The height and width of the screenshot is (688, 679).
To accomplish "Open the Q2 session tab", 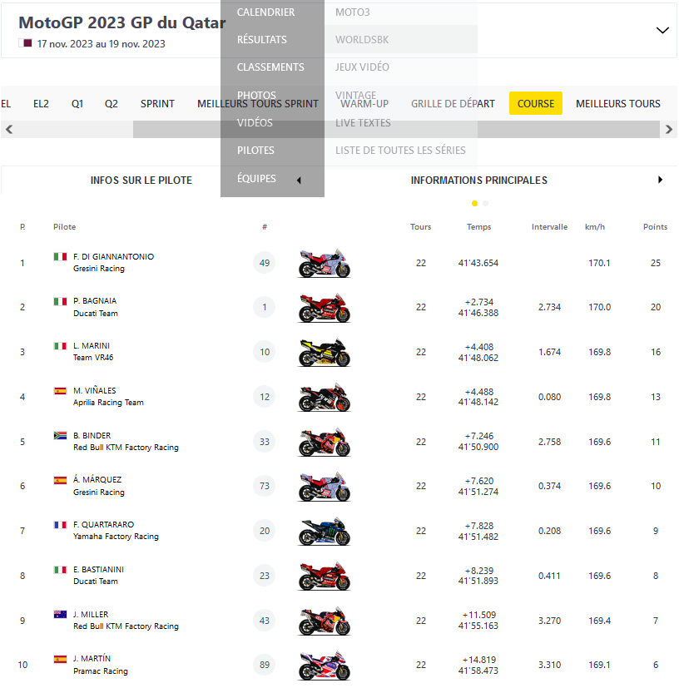I will (x=112, y=104).
